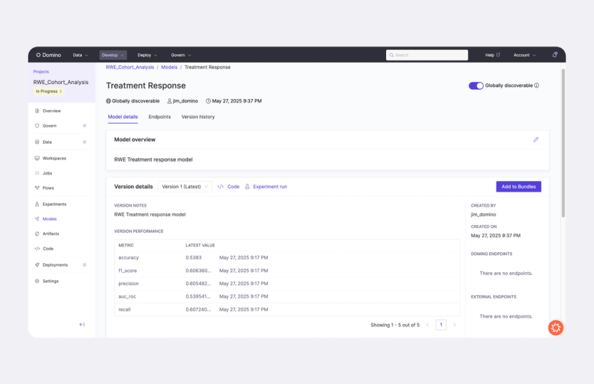Screen dimensions: 594x384
Task: Open the Version 1 (Latest) dropdown
Action: 185,187
